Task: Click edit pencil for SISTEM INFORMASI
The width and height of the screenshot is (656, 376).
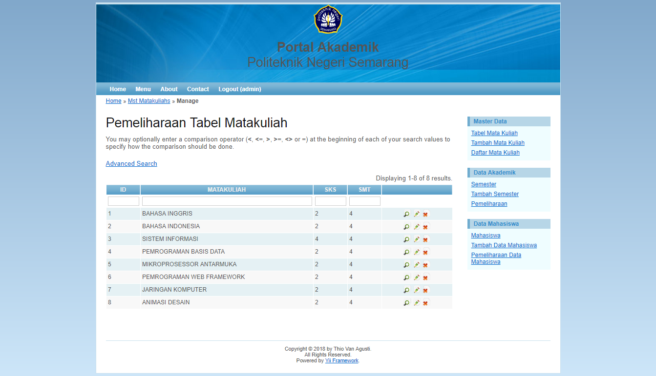Action: tap(417, 239)
